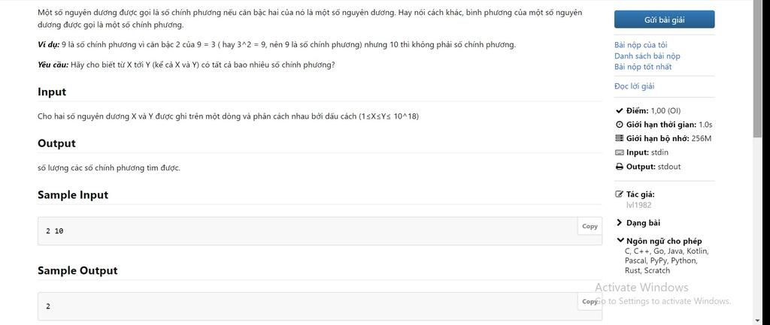Open the Đọc lời giải link
Screen dimensions: 770x325
(x=634, y=86)
